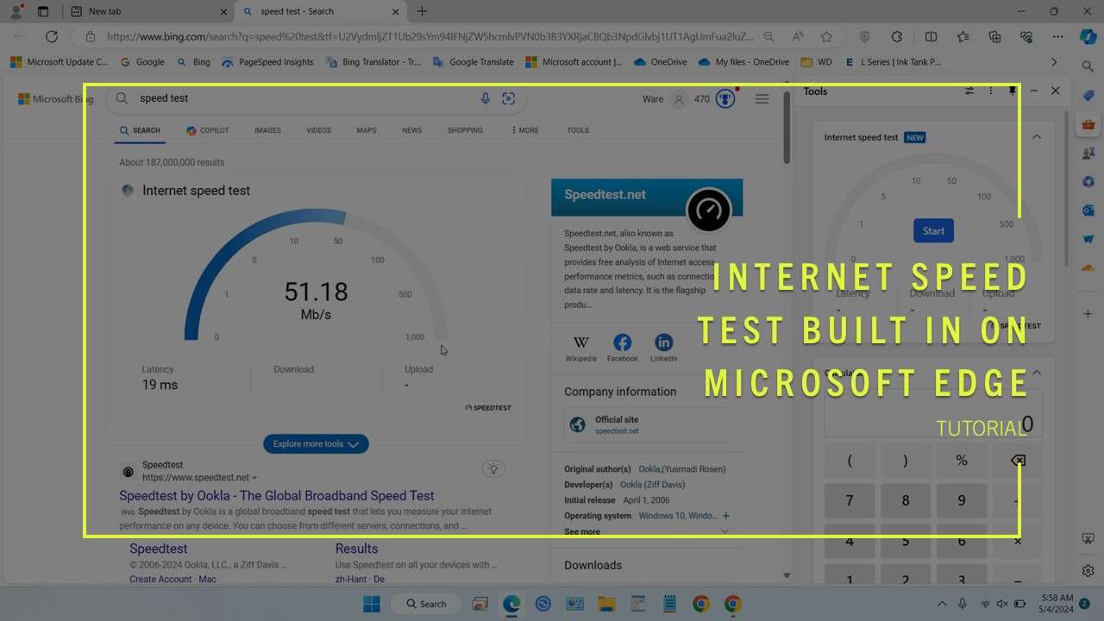The width and height of the screenshot is (1104, 621).
Task: Click the settings gear at the sidebar bottom
Action: click(x=1088, y=570)
